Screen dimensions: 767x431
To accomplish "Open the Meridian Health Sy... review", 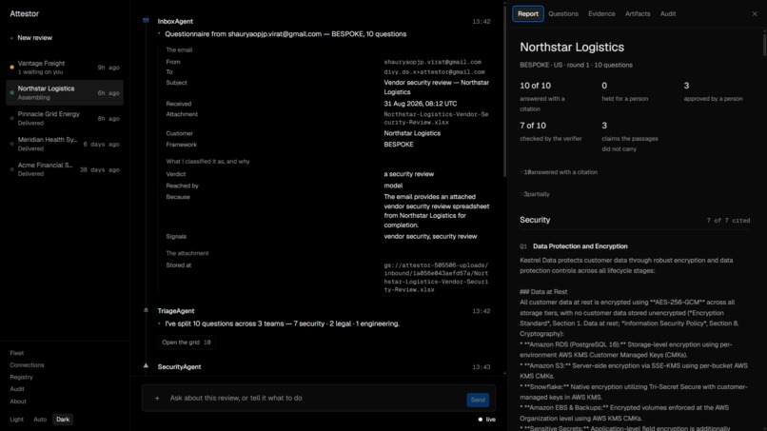I will click(65, 144).
